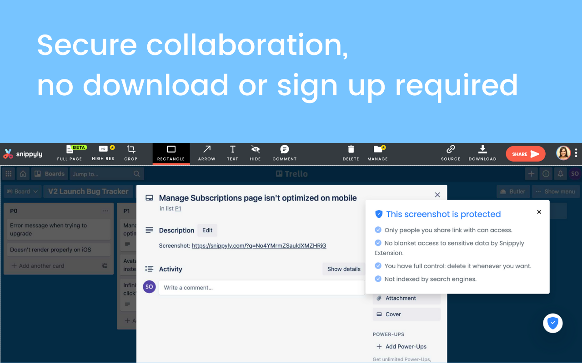Open the snippyly.com screenshot link
This screenshot has height=363, width=582.
(x=259, y=245)
